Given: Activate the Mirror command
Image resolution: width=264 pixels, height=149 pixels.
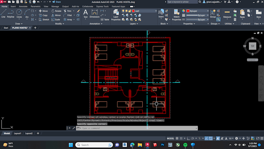Looking at the screenshot, I should click(56, 15).
